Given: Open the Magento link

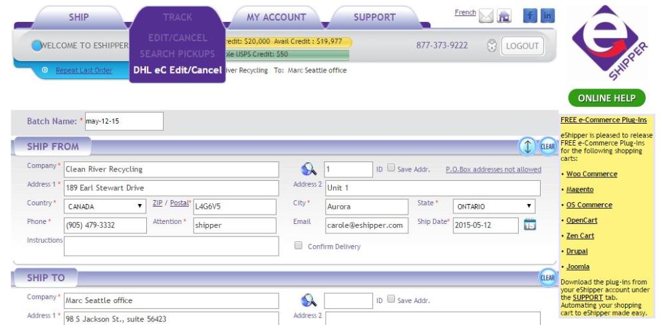Looking at the screenshot, I should (x=580, y=189).
